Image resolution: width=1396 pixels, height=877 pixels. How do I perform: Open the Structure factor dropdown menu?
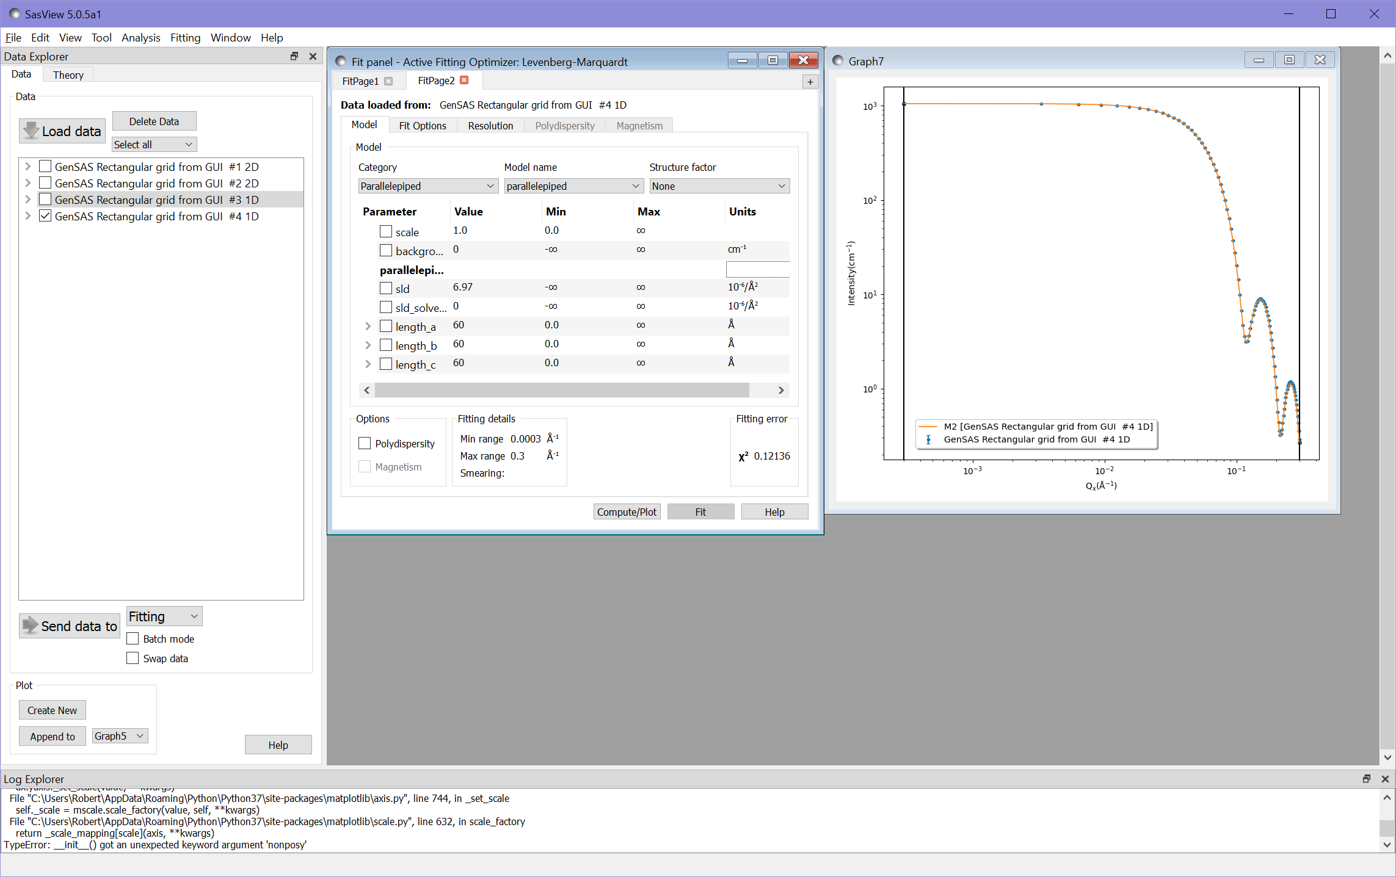(x=718, y=186)
